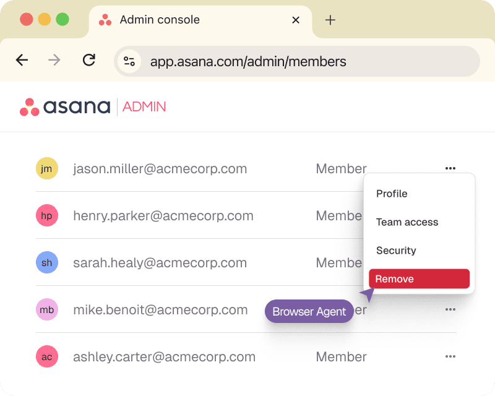
Task: Open the ellipsis menu for jason.miller
Action: (450, 168)
